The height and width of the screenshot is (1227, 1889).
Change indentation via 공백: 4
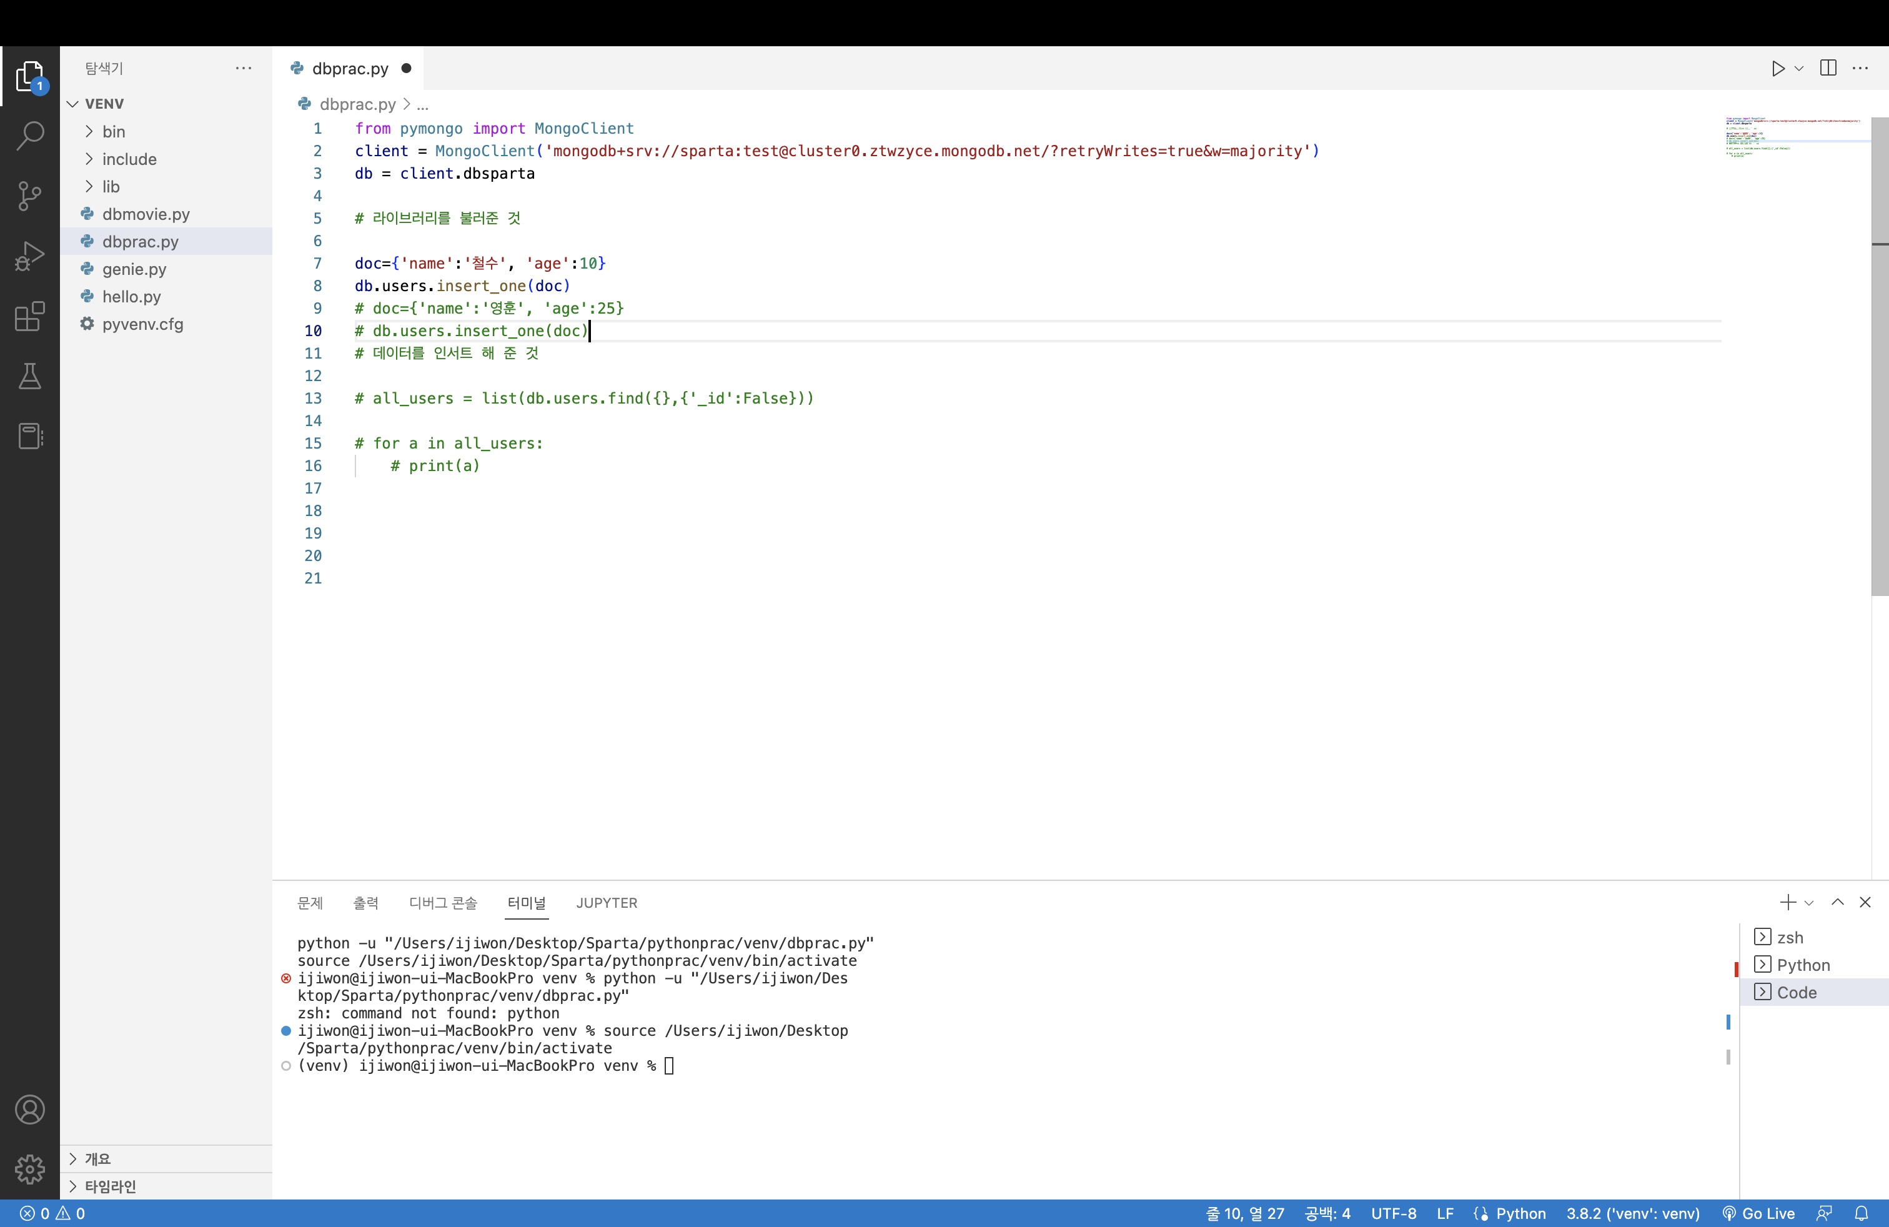click(1327, 1213)
